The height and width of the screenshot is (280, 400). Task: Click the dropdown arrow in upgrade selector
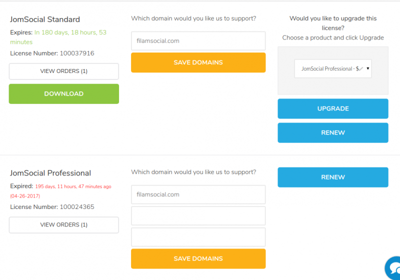(x=368, y=68)
